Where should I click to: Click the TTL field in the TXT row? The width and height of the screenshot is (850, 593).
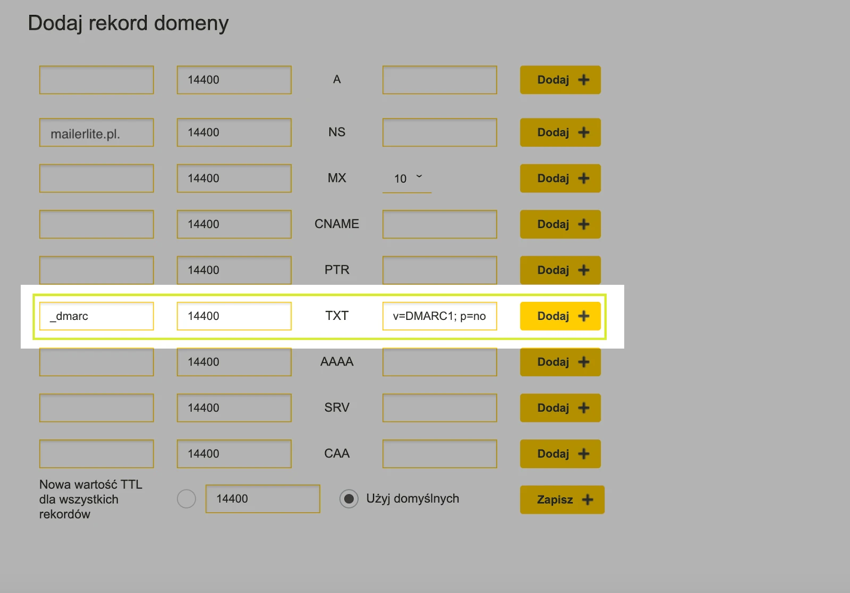pyautogui.click(x=234, y=316)
